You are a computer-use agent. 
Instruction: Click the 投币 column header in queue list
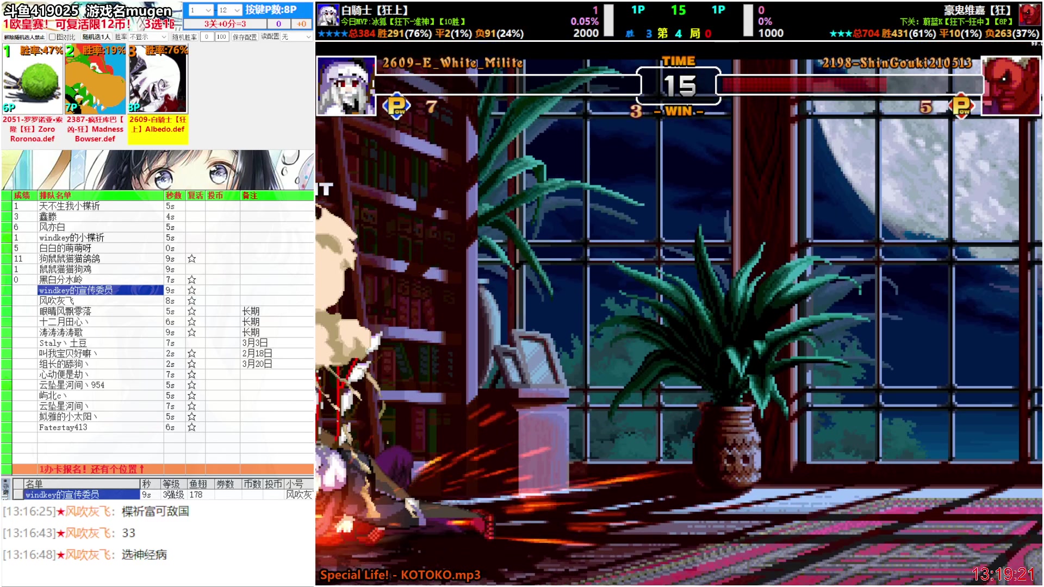coord(222,195)
